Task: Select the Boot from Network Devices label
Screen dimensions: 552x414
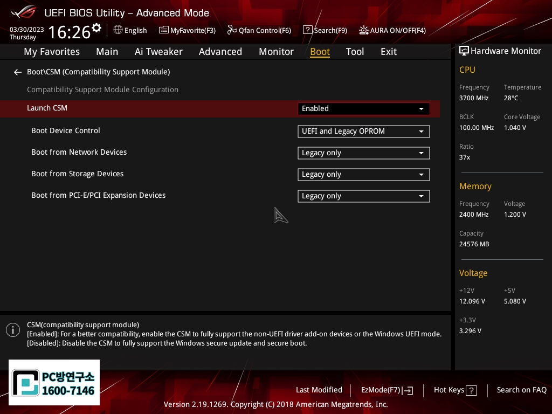Action: coord(79,152)
